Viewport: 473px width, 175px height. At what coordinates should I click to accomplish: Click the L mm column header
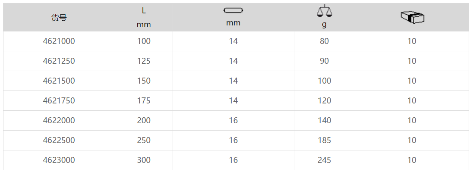click(144, 18)
